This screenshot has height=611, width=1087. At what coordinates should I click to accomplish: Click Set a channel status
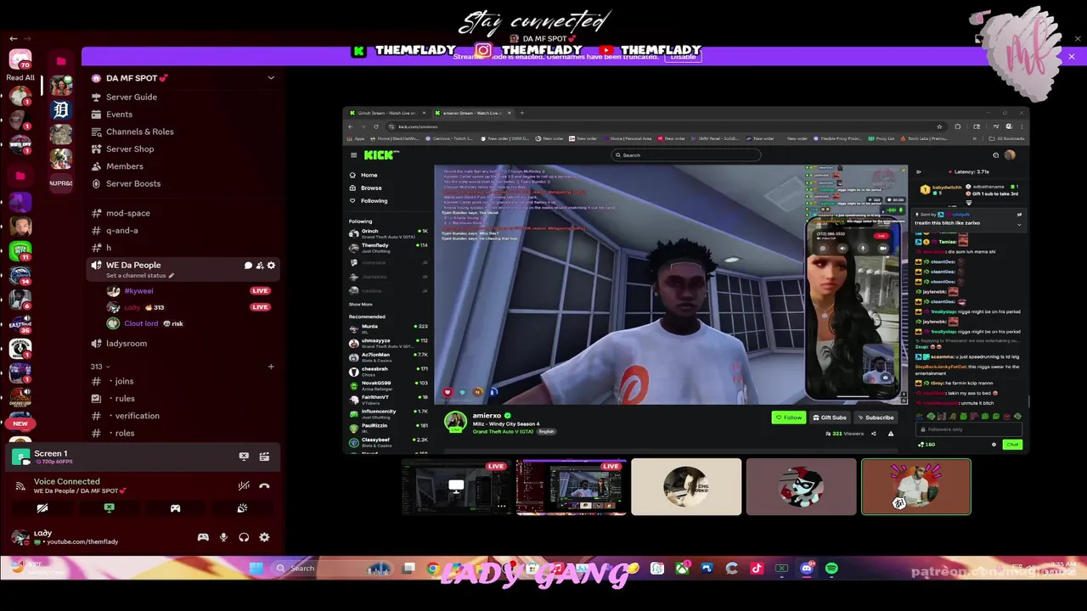click(140, 276)
